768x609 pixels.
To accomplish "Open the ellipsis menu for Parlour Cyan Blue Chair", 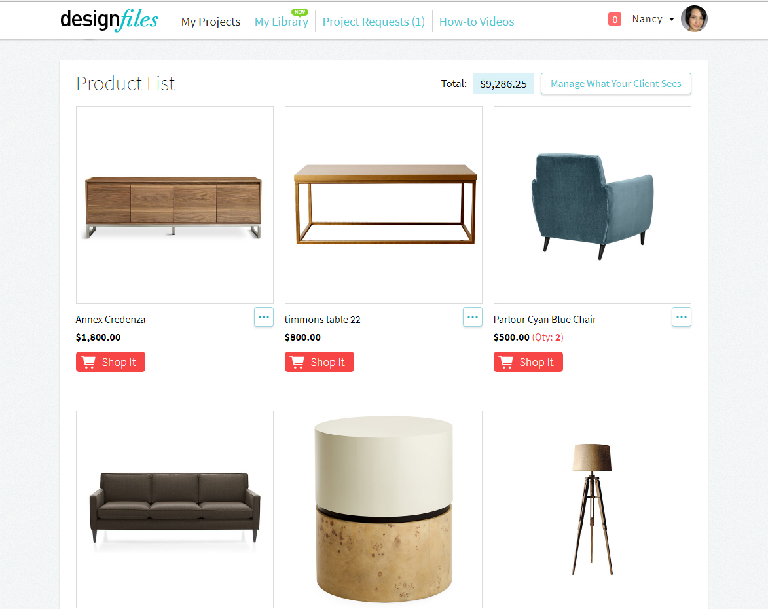I will [x=682, y=317].
